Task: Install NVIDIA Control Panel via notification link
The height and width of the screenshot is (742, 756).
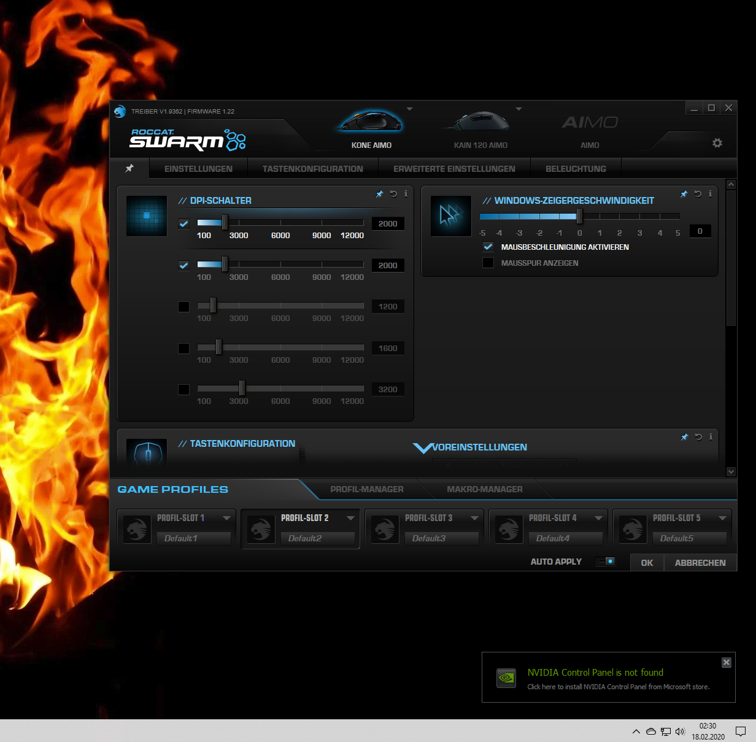Action: point(619,687)
